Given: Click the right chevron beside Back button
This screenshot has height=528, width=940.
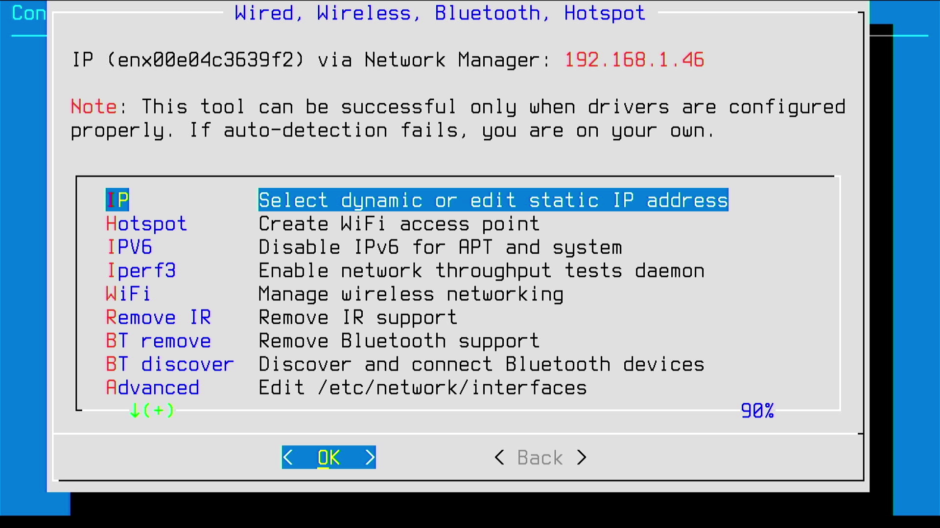Looking at the screenshot, I should (580, 458).
